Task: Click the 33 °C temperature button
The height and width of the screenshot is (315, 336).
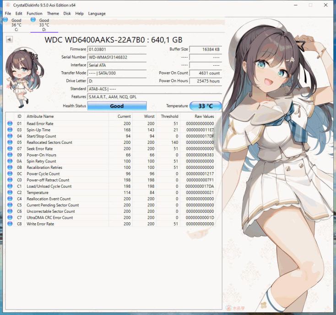Action: pyautogui.click(x=206, y=106)
